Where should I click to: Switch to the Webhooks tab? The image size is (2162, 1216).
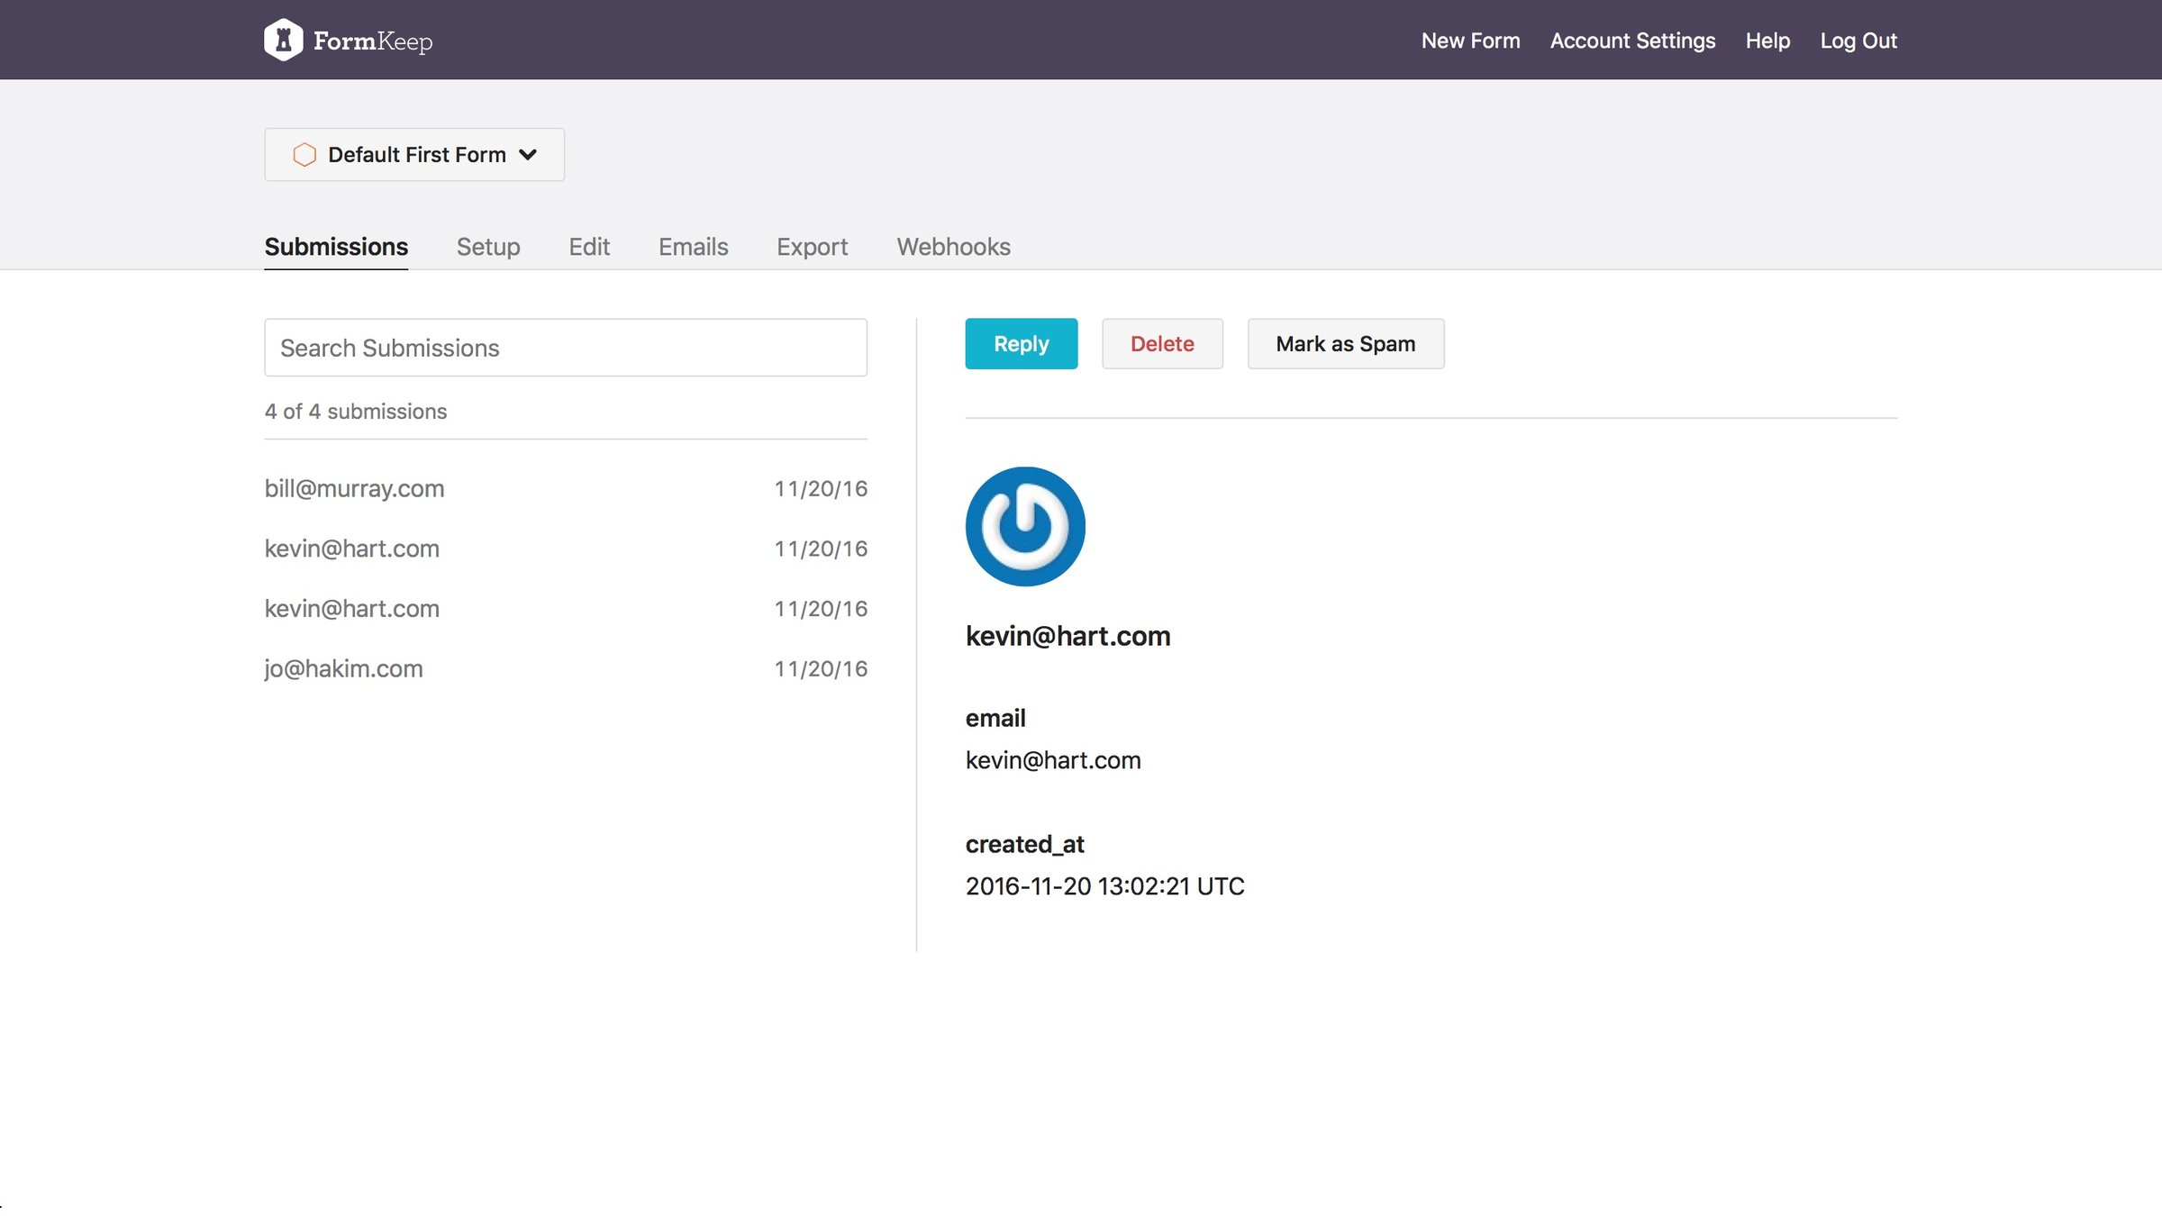pyautogui.click(x=953, y=247)
